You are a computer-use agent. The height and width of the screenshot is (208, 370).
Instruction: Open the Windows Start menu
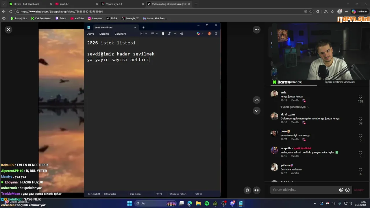[129, 203]
